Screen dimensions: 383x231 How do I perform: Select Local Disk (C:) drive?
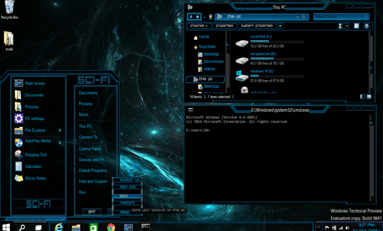(270, 41)
